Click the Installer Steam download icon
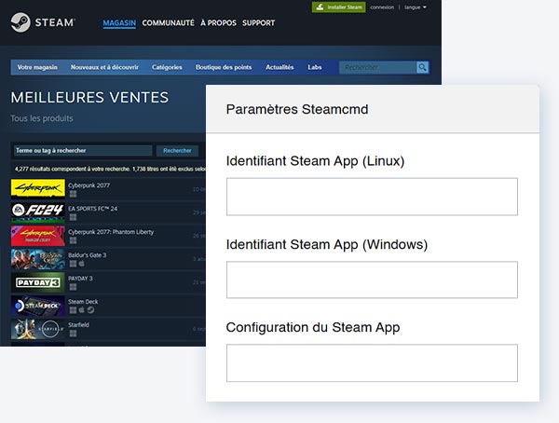This screenshot has height=423, width=559. pyautogui.click(x=320, y=7)
